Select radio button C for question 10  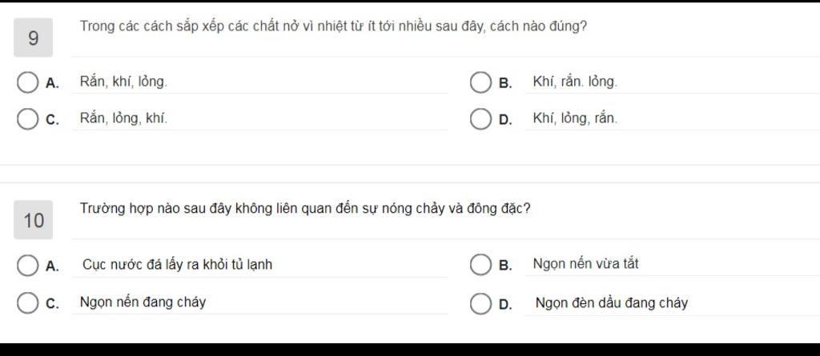click(26, 303)
